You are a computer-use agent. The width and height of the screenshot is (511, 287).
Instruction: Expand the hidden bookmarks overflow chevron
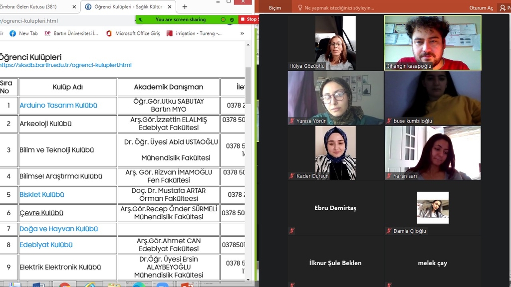point(243,33)
